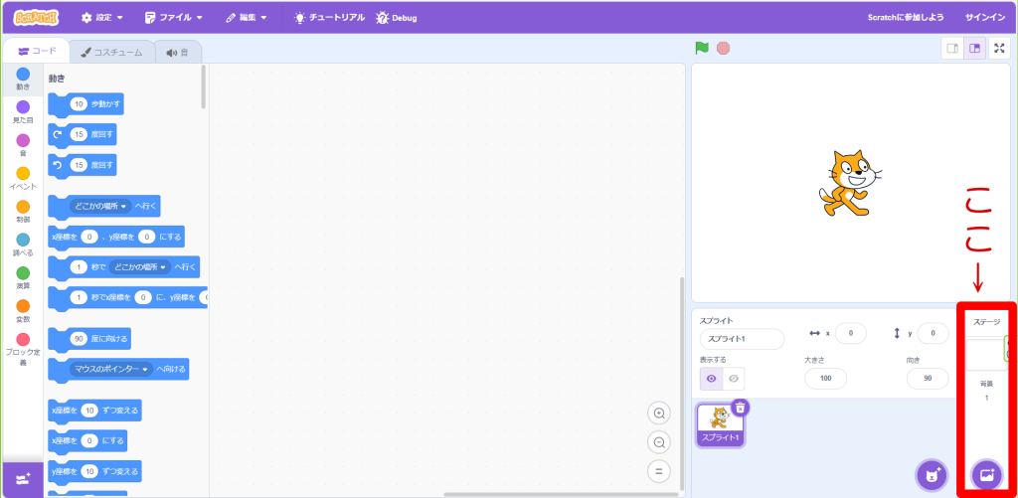Click the add extension button
The width and height of the screenshot is (1018, 498).
(23, 479)
